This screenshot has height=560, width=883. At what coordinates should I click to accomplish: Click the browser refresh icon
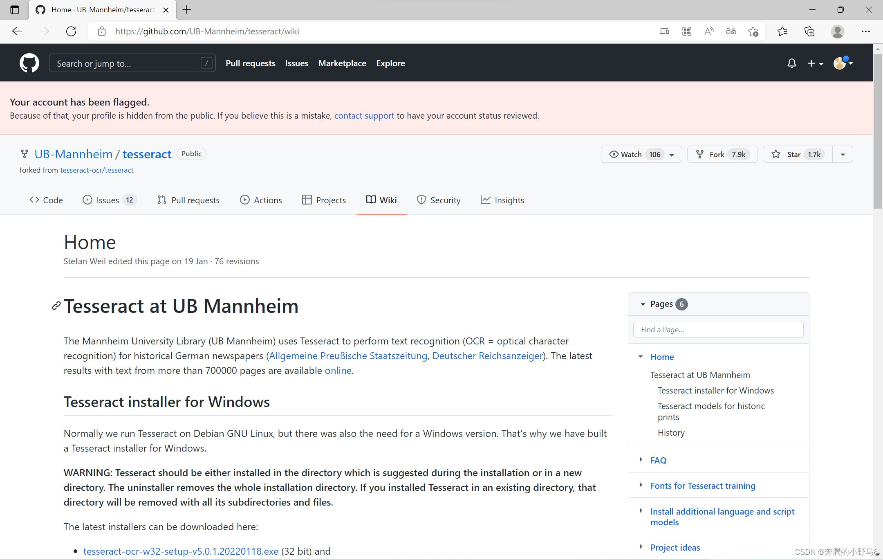(x=71, y=31)
